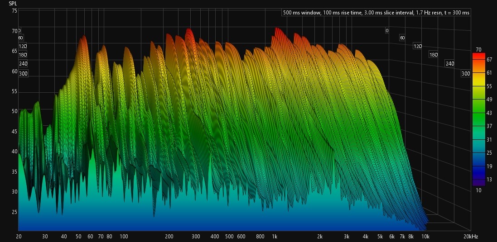The width and height of the screenshot is (497, 242).
Task: Click the 8k label on the frequency axis
Action: 411,237
